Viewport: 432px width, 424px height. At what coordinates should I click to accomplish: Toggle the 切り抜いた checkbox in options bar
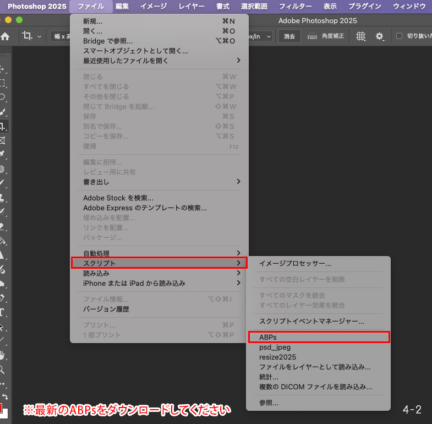point(400,36)
